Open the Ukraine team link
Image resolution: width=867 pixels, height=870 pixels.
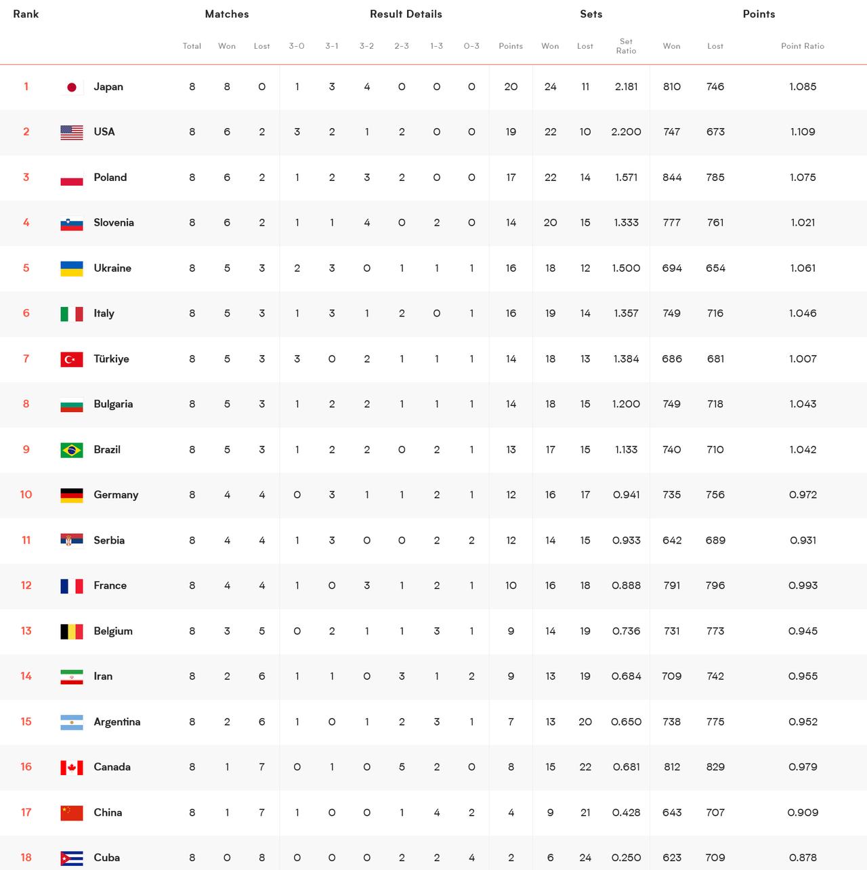click(112, 268)
